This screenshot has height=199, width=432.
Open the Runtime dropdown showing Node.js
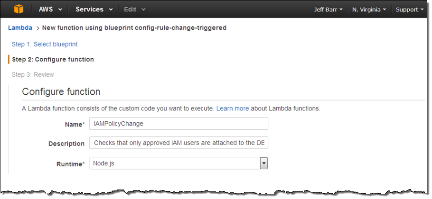(178, 163)
